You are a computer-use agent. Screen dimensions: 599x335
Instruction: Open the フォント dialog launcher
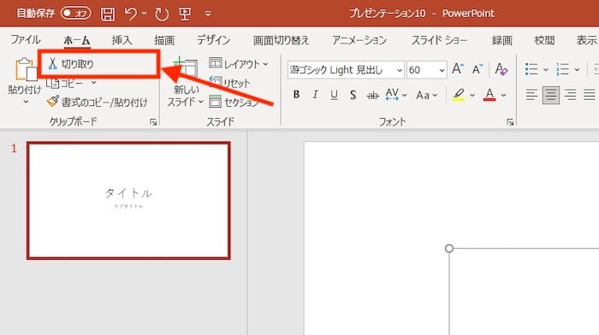[x=510, y=122]
